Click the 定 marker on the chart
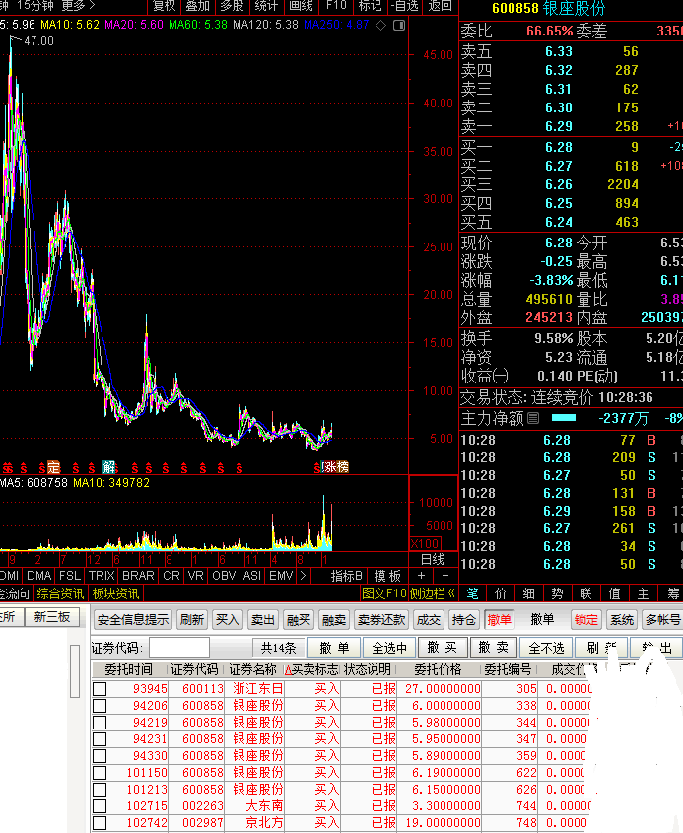Image resolution: width=683 pixels, height=833 pixels. (x=53, y=467)
